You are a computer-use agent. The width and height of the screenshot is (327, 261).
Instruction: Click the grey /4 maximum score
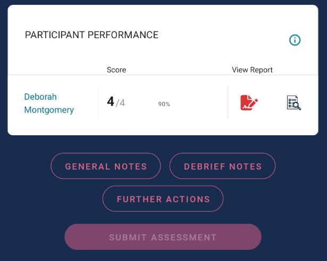[x=121, y=102]
